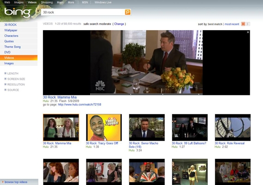Open browse top videos link

click(16, 182)
